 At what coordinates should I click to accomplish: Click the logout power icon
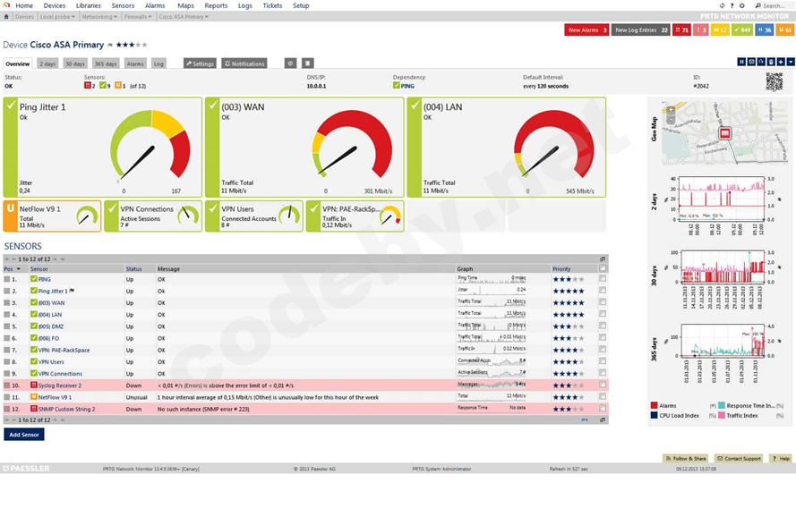click(x=741, y=5)
